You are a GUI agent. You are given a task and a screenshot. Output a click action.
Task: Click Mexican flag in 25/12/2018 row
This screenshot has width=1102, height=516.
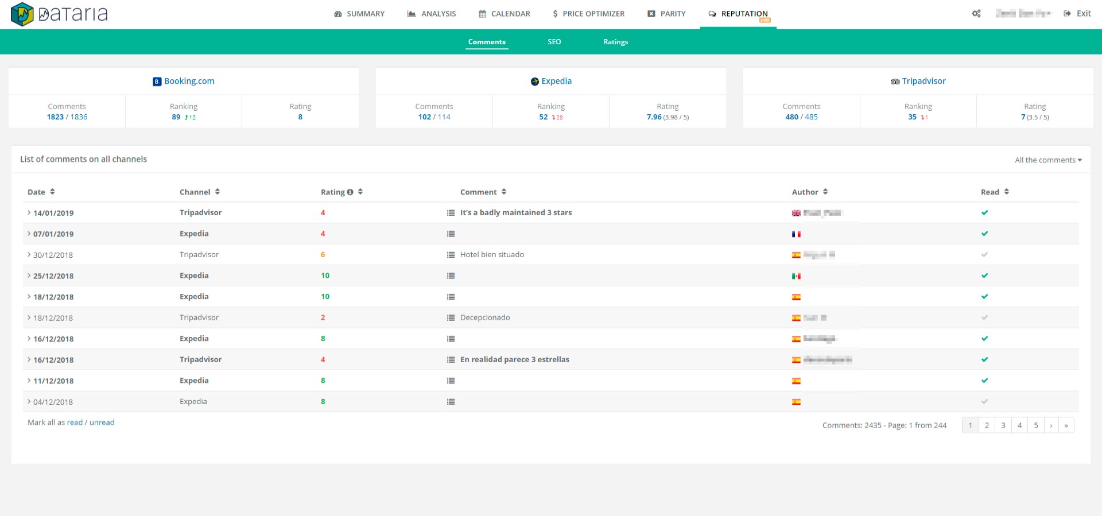click(796, 276)
